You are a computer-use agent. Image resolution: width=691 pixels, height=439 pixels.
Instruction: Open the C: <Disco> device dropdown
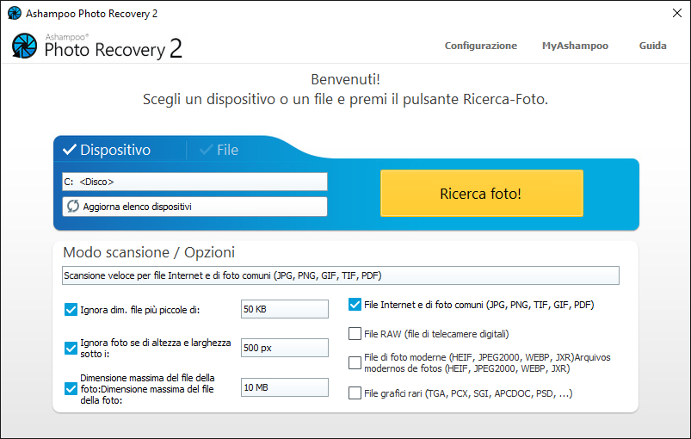(194, 182)
